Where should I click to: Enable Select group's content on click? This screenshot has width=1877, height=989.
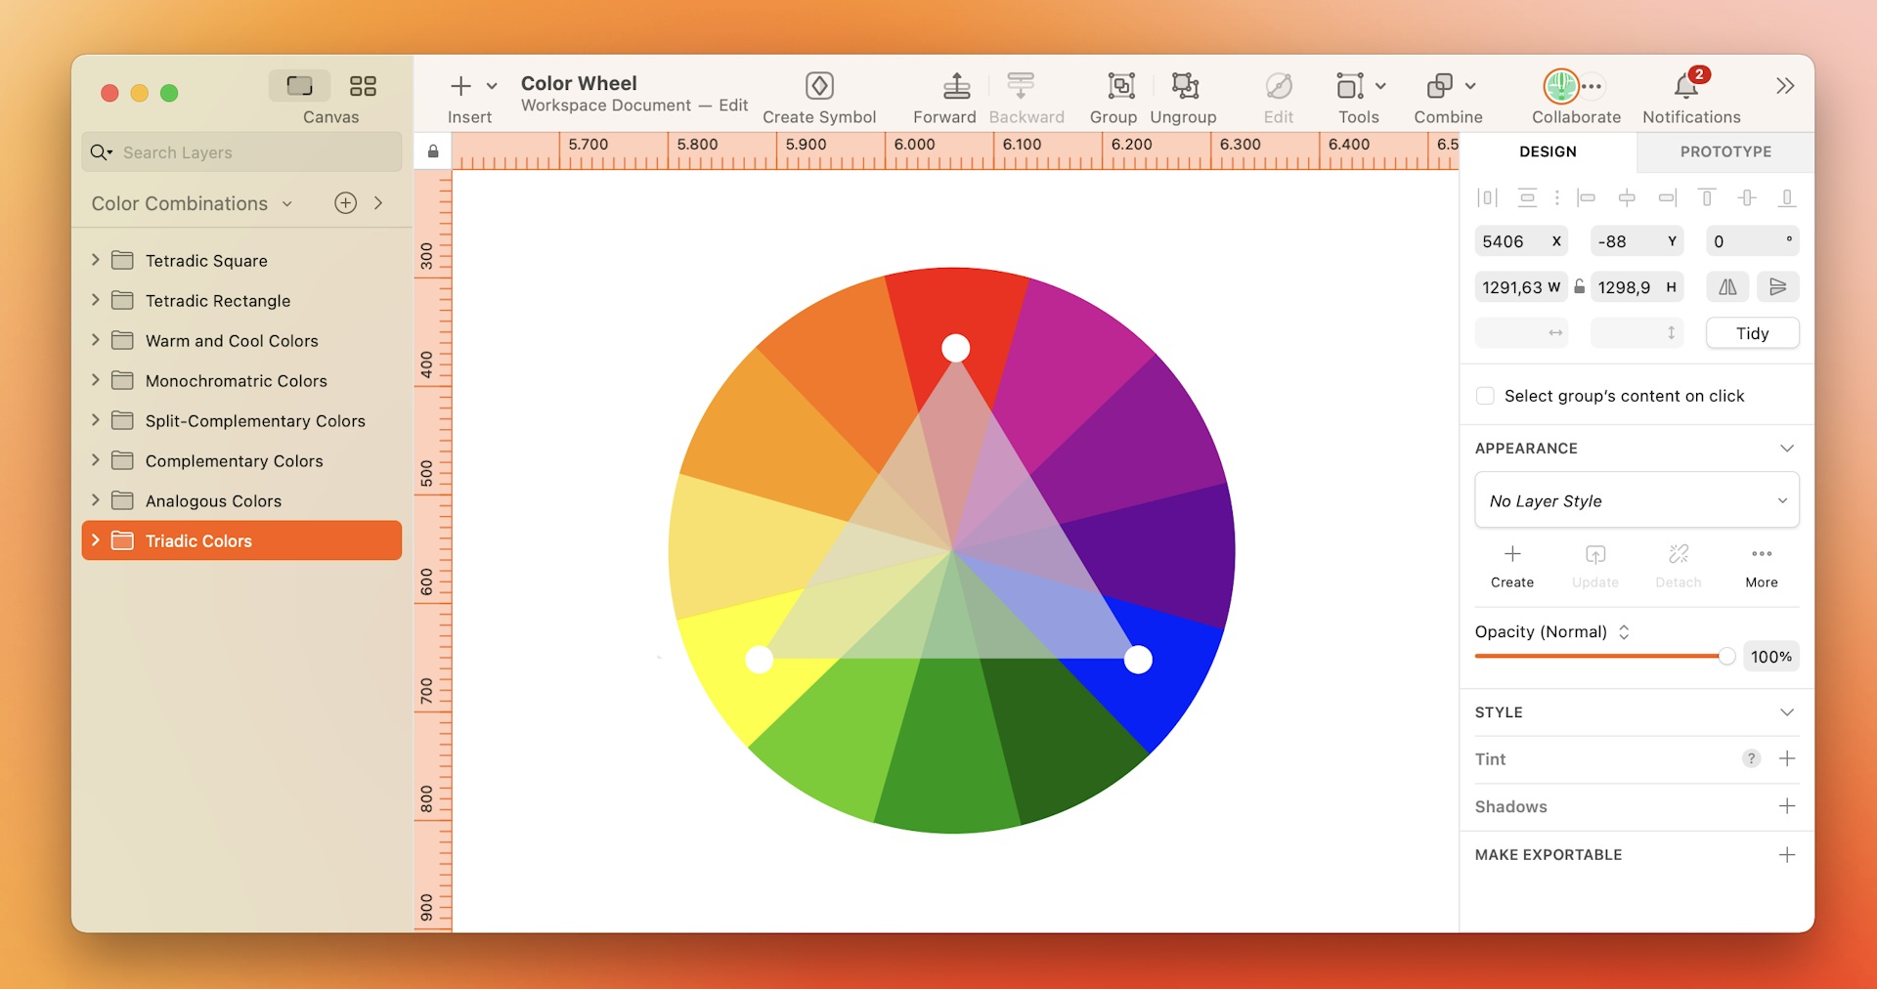1485,395
